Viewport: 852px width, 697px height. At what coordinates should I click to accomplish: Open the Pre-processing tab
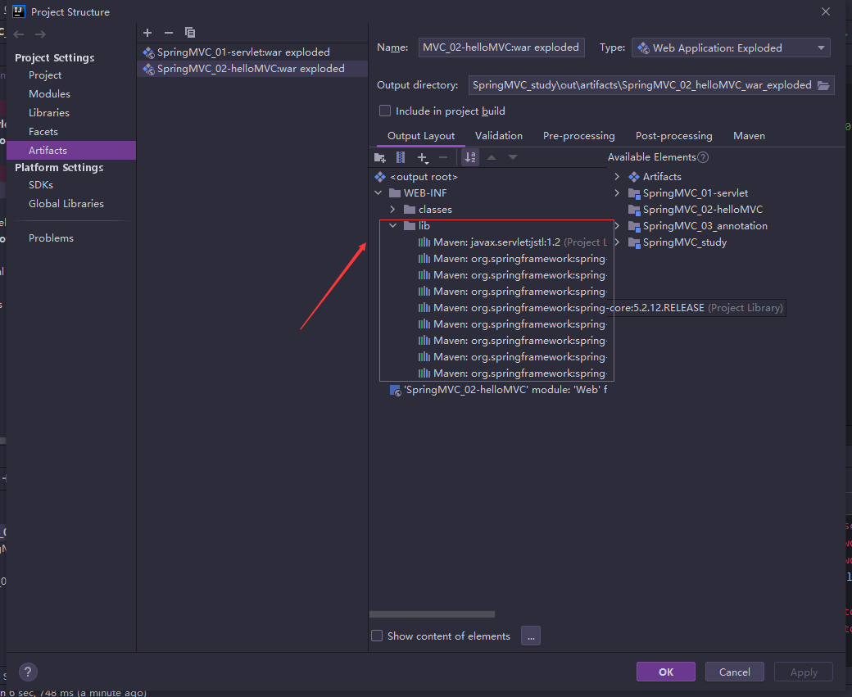pyautogui.click(x=578, y=136)
